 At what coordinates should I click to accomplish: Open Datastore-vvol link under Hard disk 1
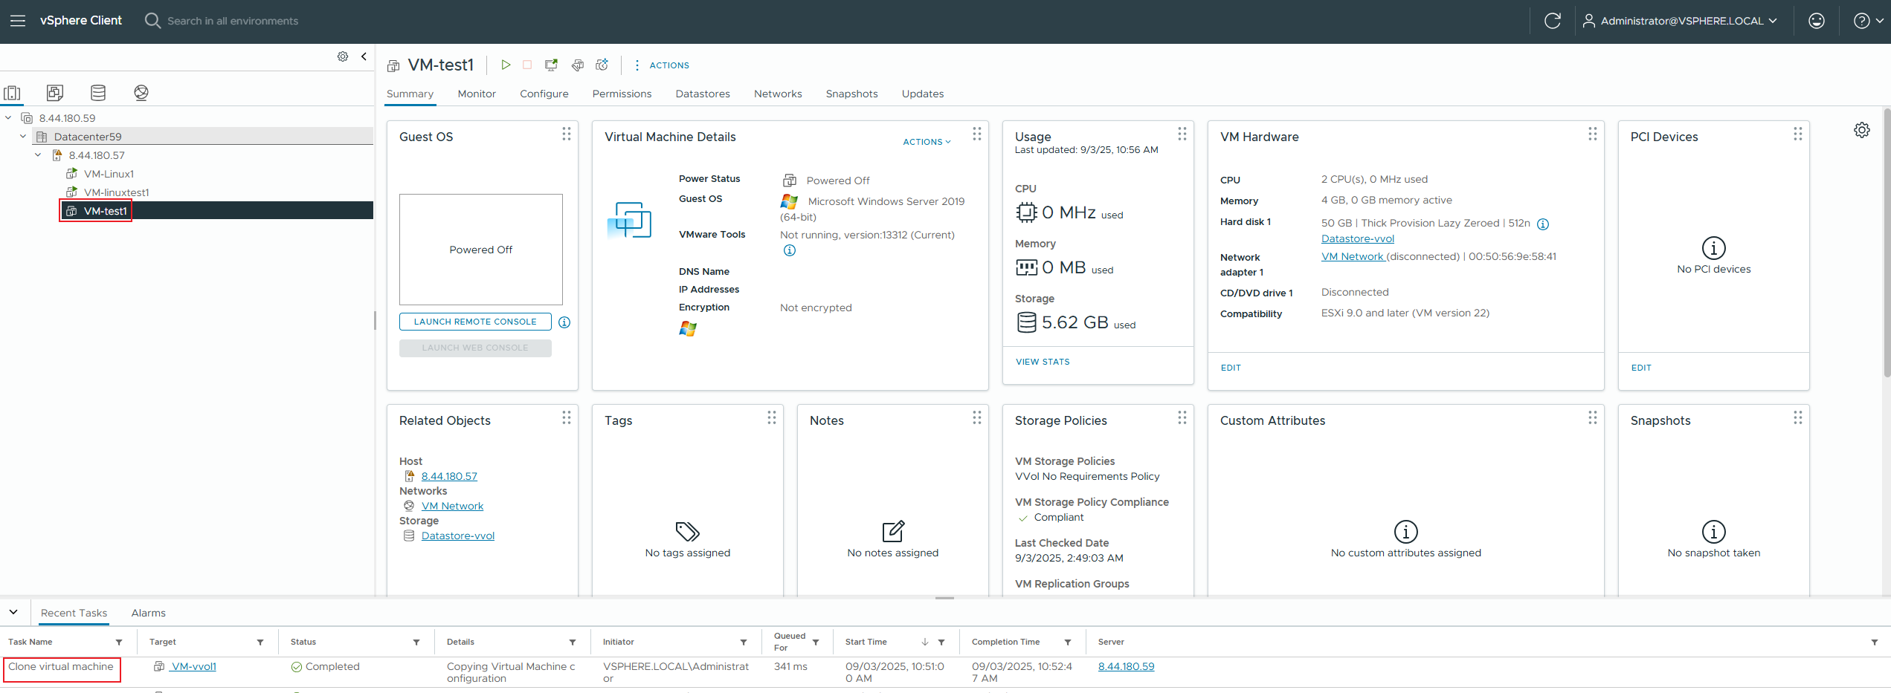(x=1358, y=238)
